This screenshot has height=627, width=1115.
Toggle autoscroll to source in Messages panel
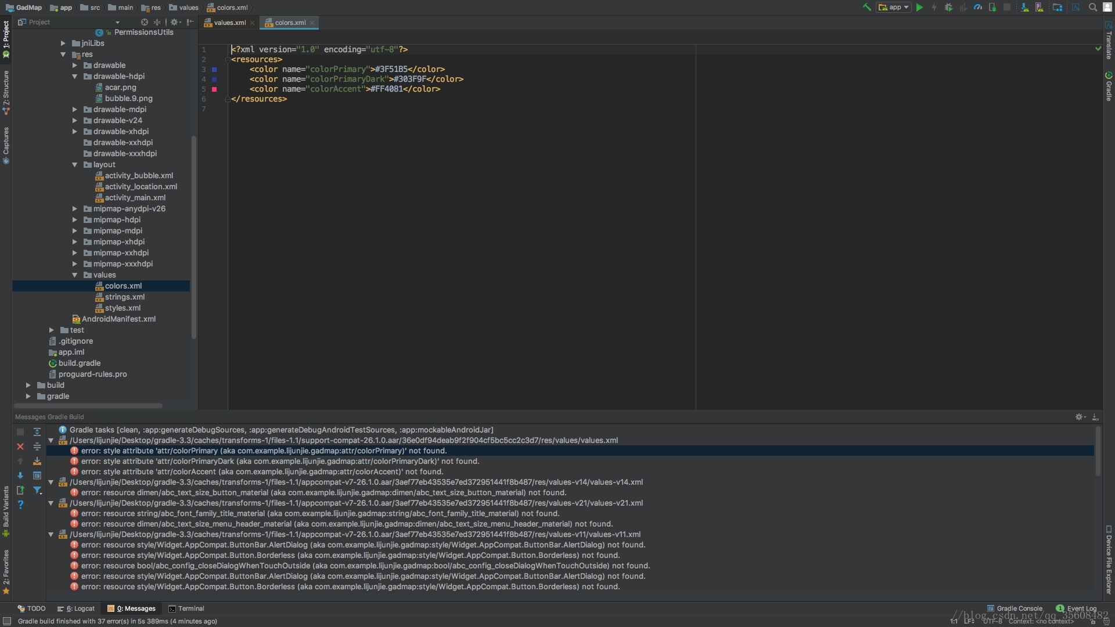pyautogui.click(x=37, y=461)
